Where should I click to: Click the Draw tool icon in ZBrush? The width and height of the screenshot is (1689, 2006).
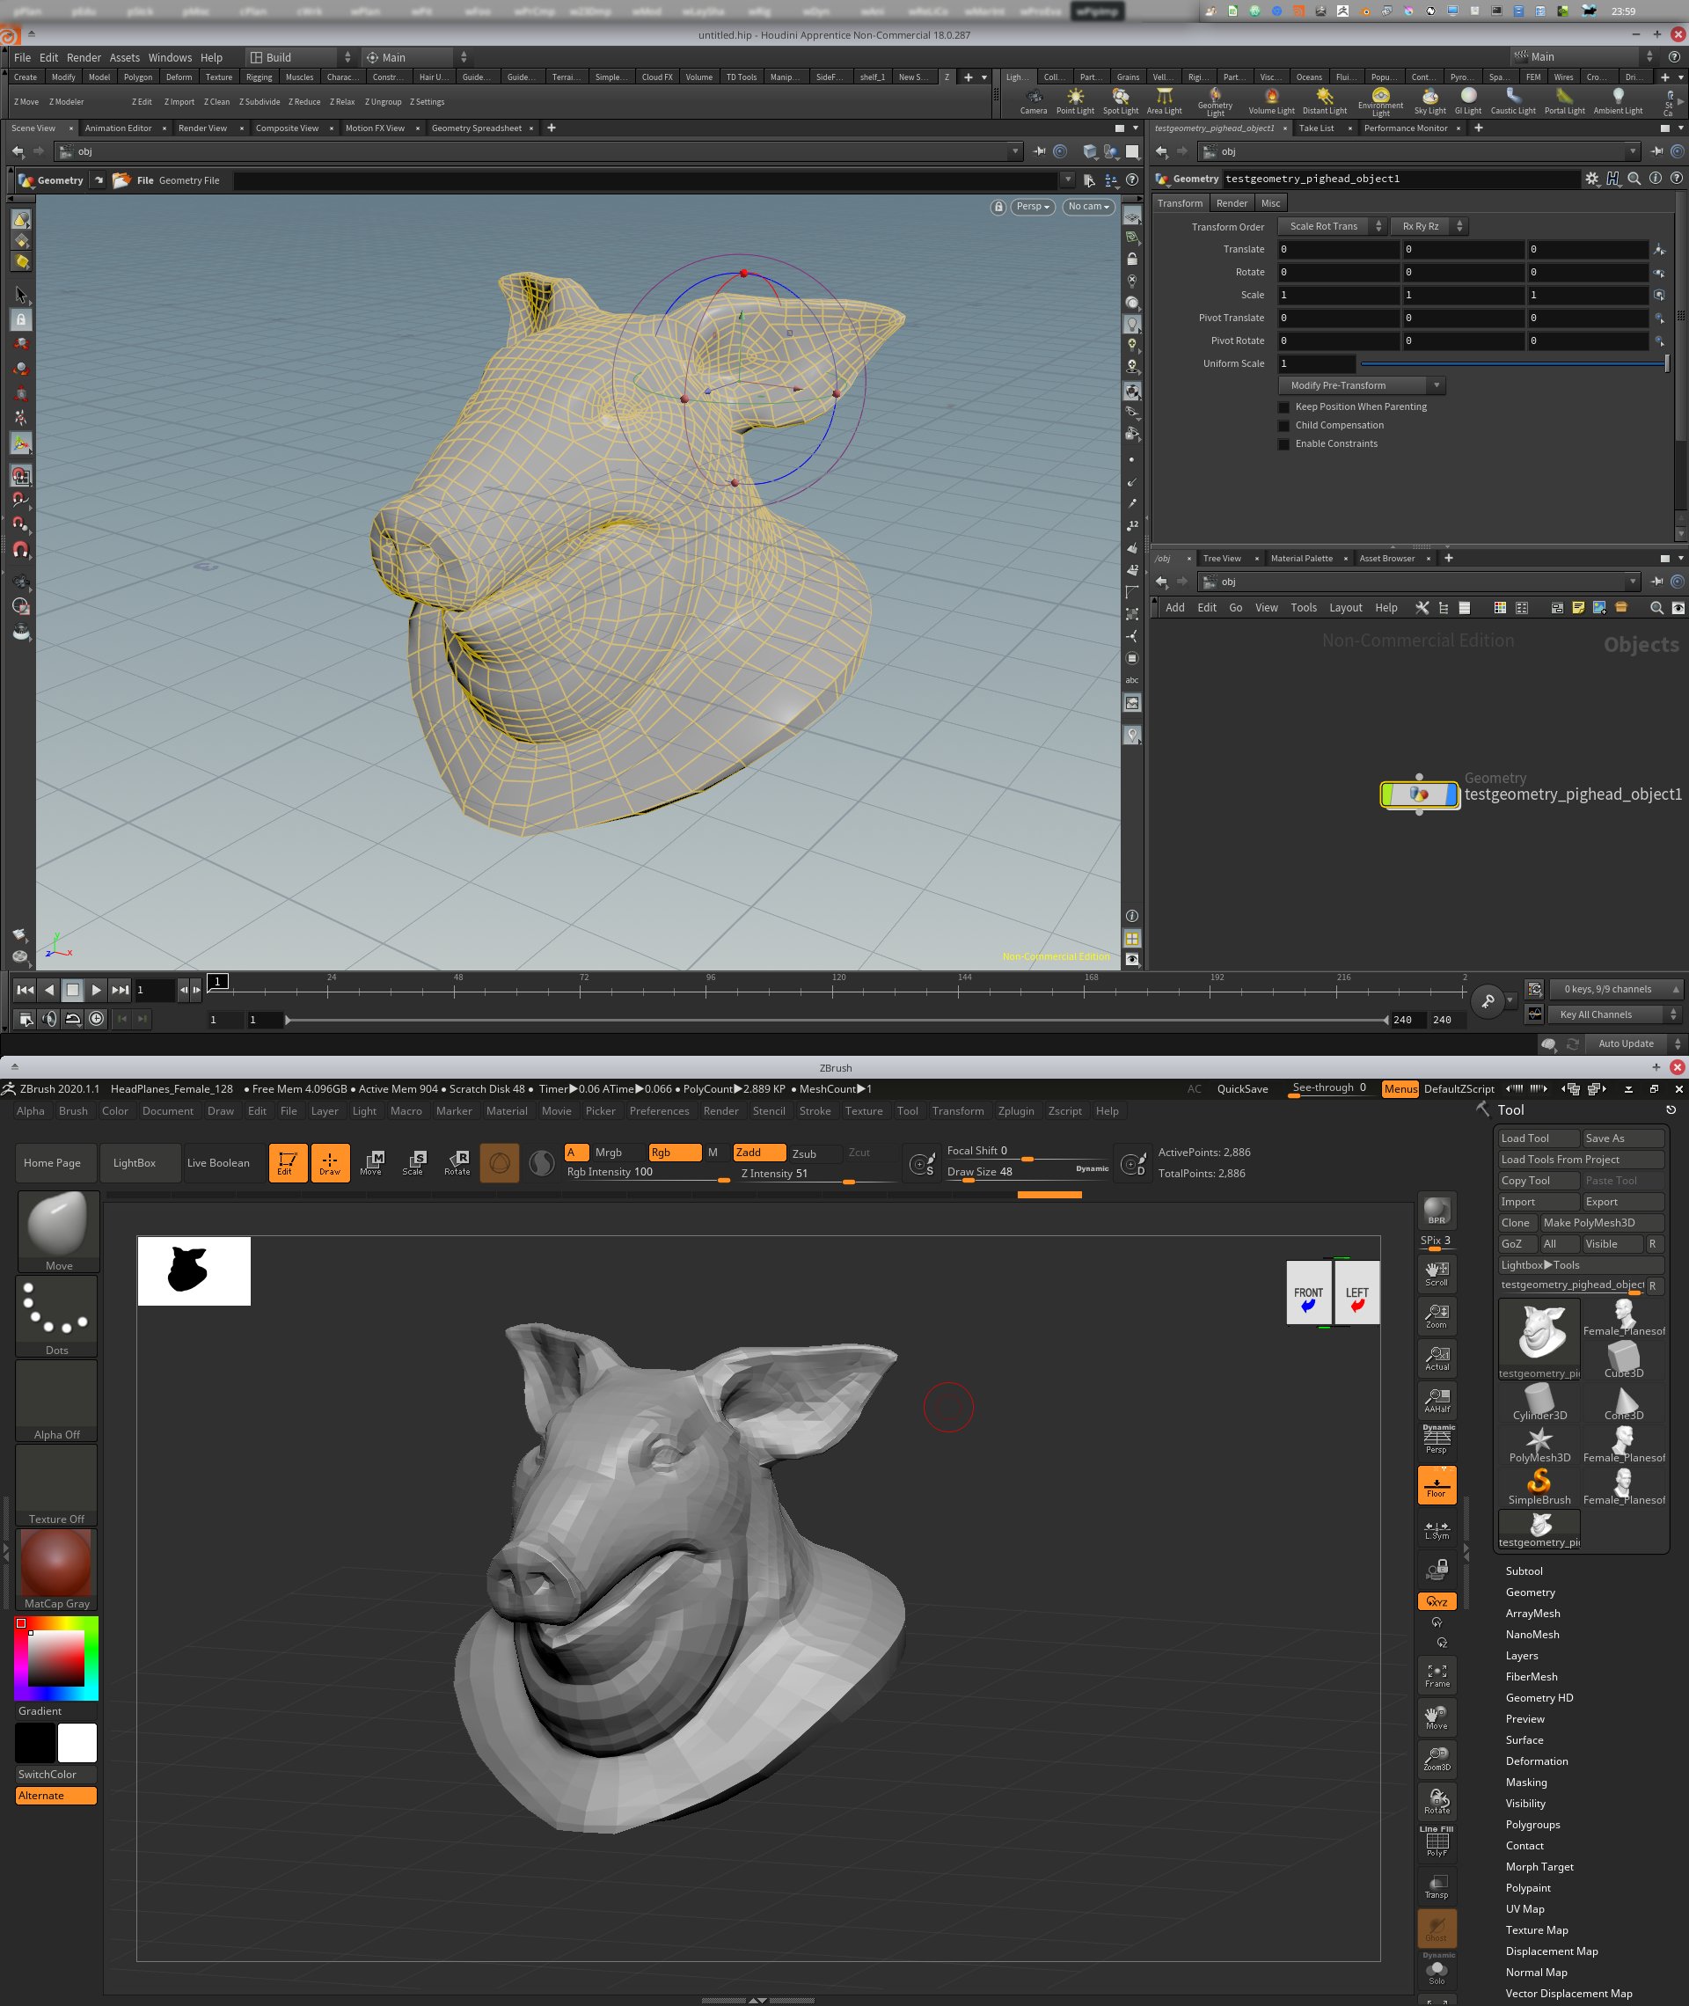click(x=328, y=1163)
